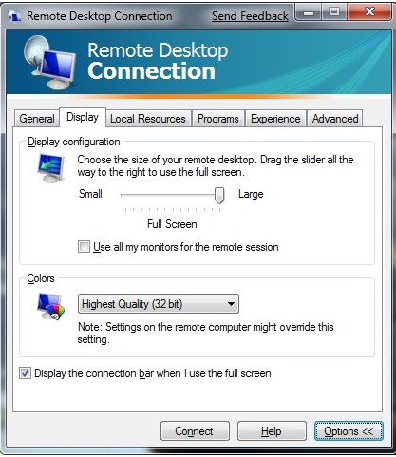Select the Highest Quality (32 bit) combo box
396x457 pixels.
click(x=159, y=304)
